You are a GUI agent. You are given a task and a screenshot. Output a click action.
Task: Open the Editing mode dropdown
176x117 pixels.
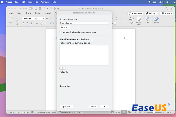coord(152,13)
